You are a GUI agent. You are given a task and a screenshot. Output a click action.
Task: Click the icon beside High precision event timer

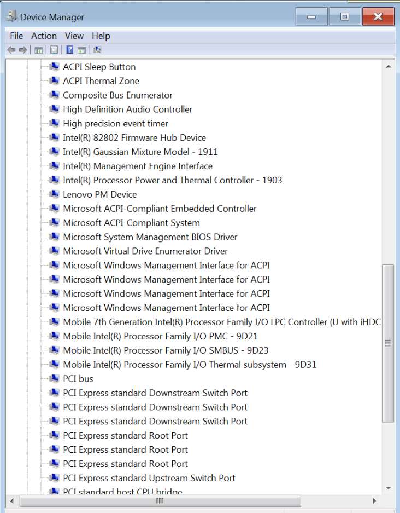pyautogui.click(x=54, y=123)
